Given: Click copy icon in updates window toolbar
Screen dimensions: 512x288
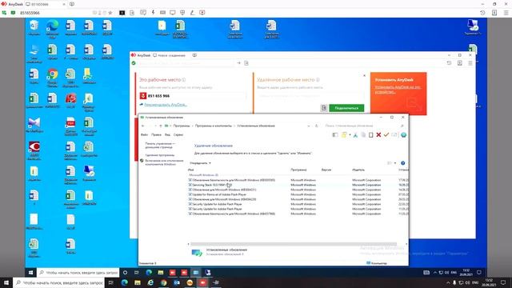Looking at the screenshot, I should pyautogui.click(x=363, y=135).
